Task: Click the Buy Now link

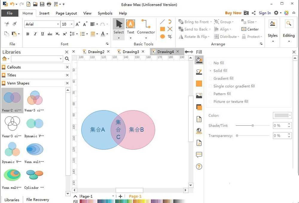Action: click(x=233, y=13)
